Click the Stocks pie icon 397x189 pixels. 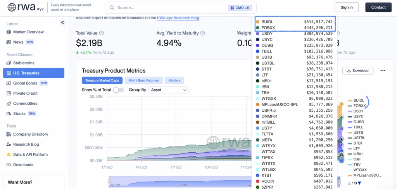(9, 113)
